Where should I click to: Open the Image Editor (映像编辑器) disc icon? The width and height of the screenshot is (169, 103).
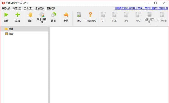42,15
